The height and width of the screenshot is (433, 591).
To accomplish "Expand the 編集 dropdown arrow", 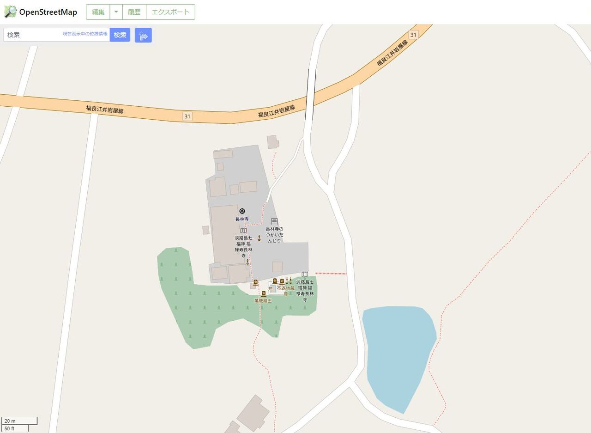I will click(116, 12).
